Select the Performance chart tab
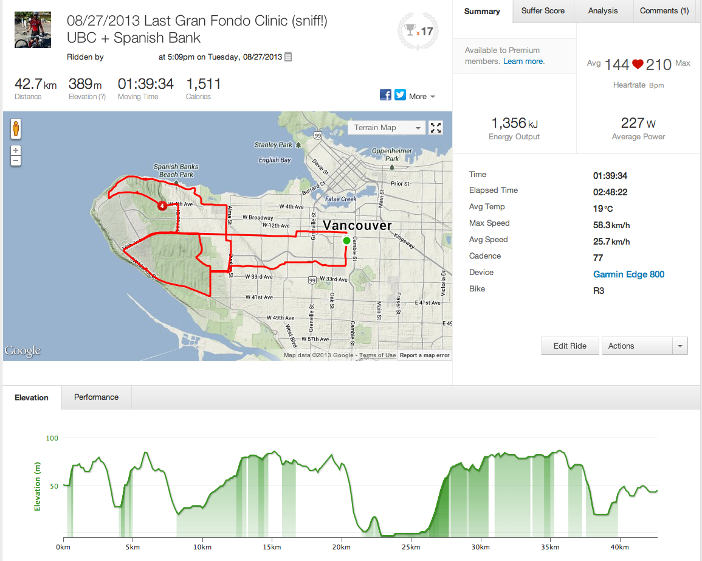Viewport: 702px width, 561px height. [96, 397]
